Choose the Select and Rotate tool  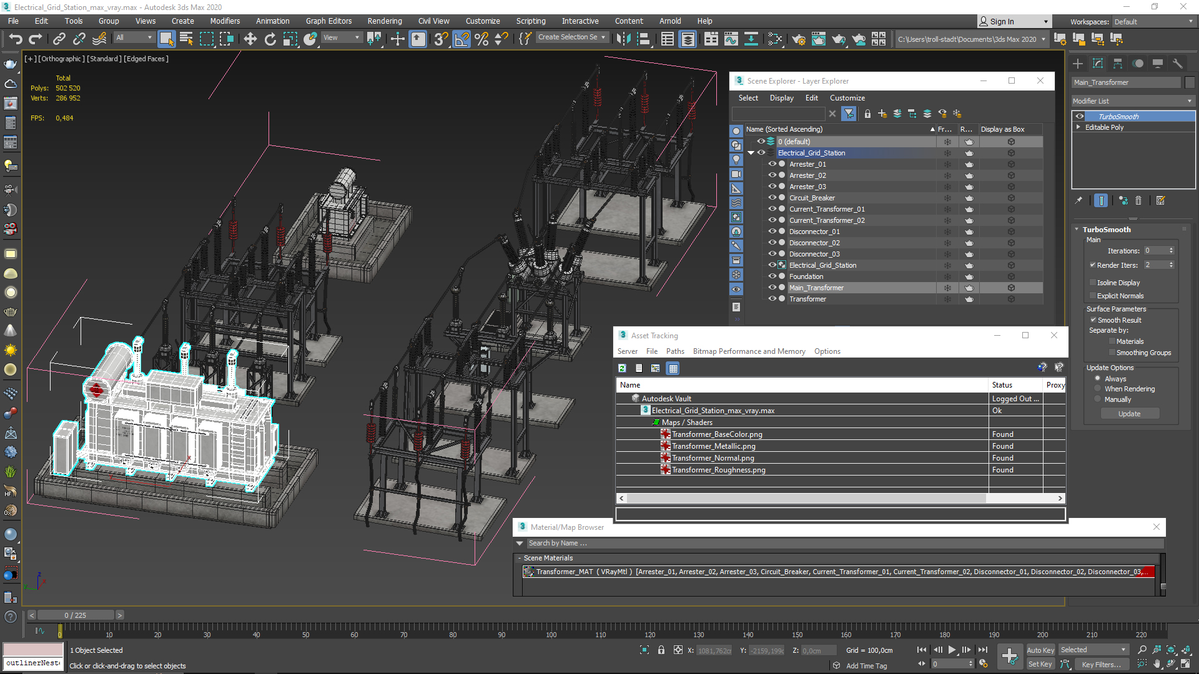pos(270,39)
